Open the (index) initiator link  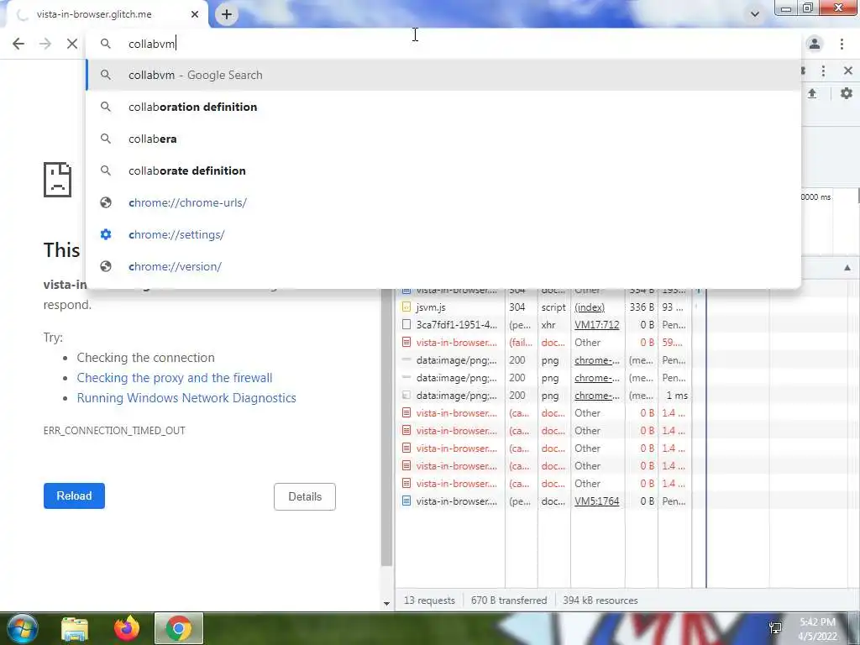pos(590,307)
